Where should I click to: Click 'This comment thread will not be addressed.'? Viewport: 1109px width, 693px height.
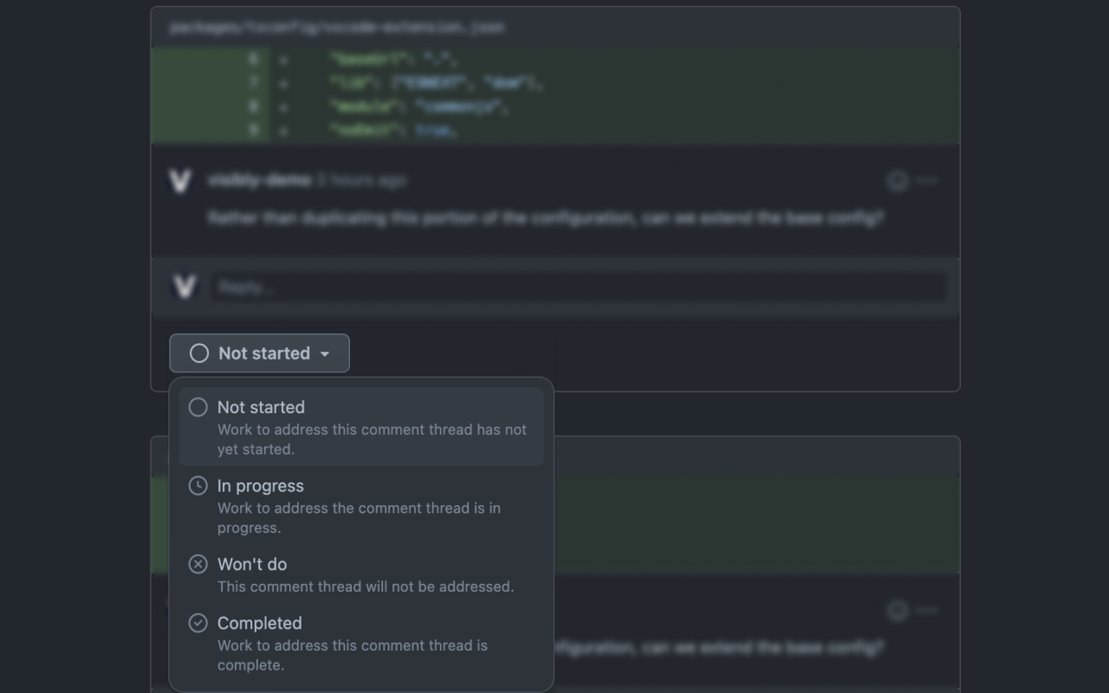[366, 586]
